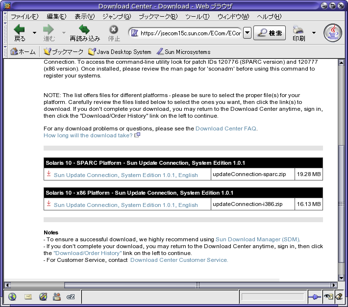Click the 19.28 MB size cell
Screen dimensions: 348x307
(x=309, y=174)
